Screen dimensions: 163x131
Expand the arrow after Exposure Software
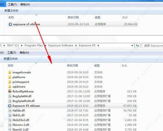pyautogui.click(x=76, y=46)
